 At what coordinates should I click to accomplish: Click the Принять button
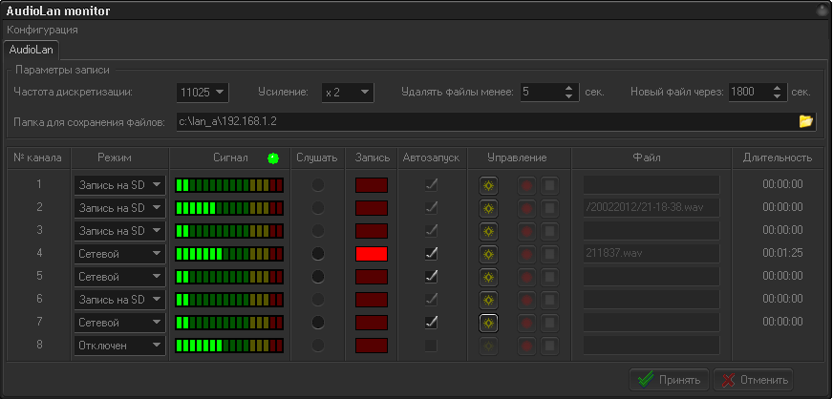670,380
